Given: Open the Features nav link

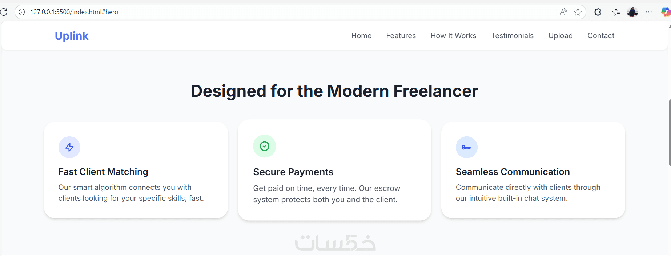Looking at the screenshot, I should (401, 36).
